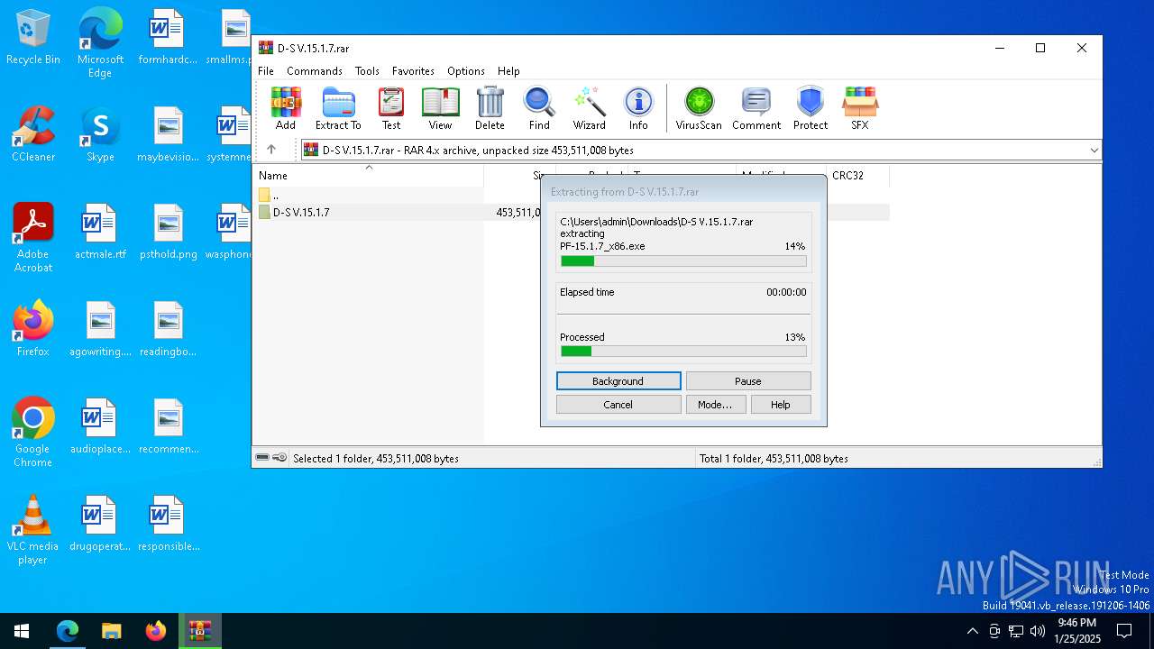The height and width of the screenshot is (649, 1154).
Task: Open responsible desktop Word document
Action: click(169, 524)
